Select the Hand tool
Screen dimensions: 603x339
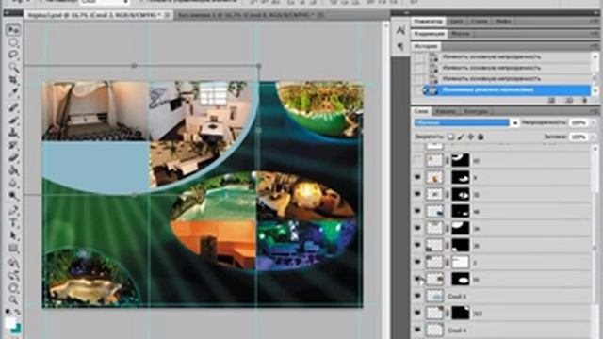pyautogui.click(x=14, y=288)
